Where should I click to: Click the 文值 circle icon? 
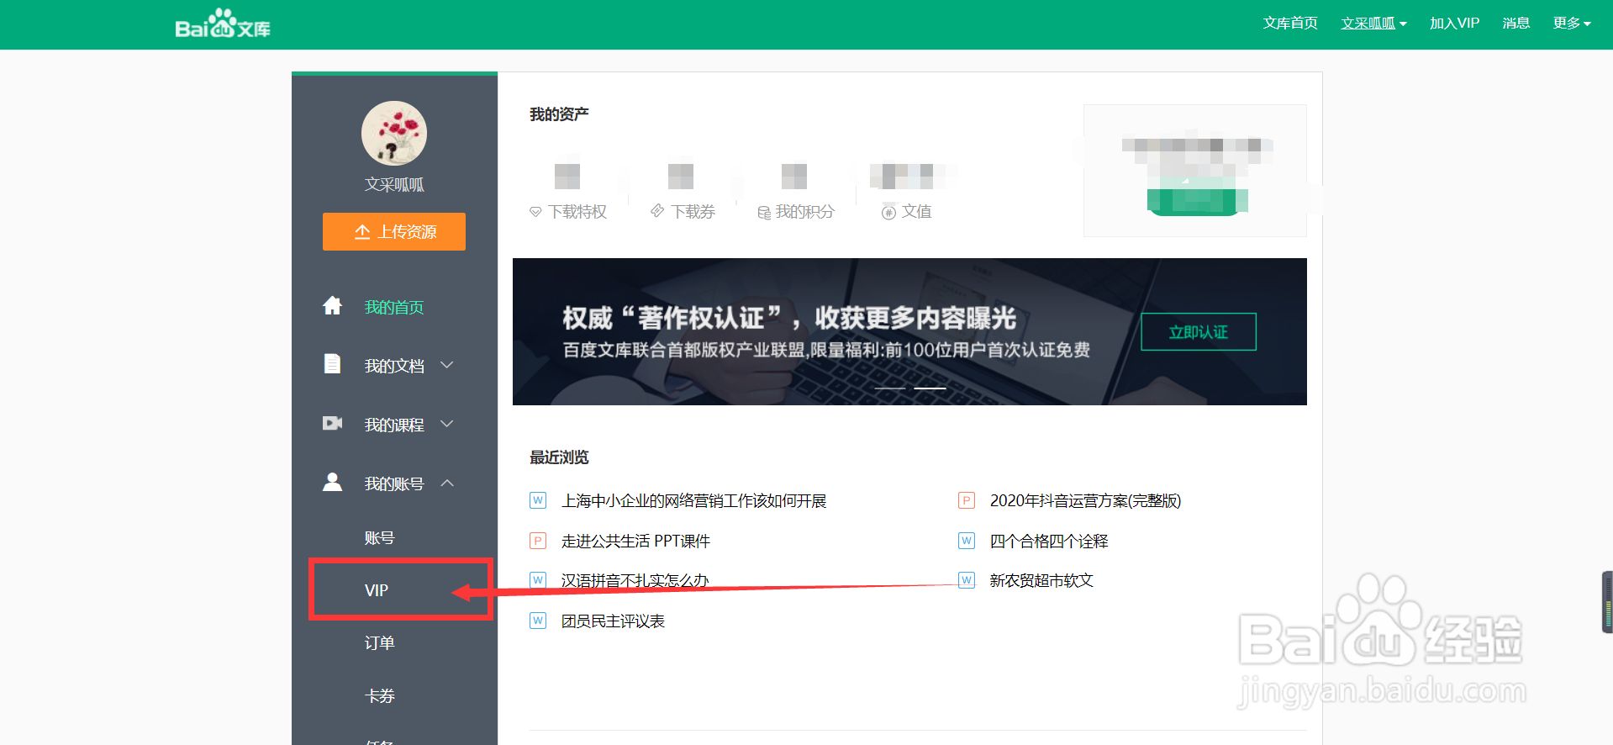(888, 213)
